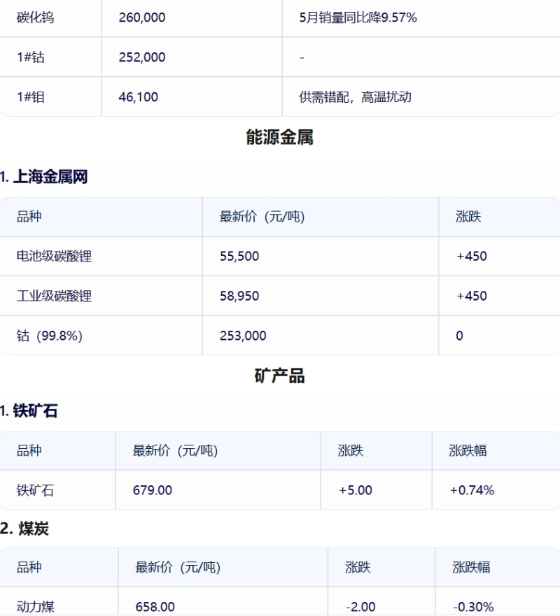Click the 动力煤 row label
Image resolution: width=560 pixels, height=616 pixels.
pos(36,607)
